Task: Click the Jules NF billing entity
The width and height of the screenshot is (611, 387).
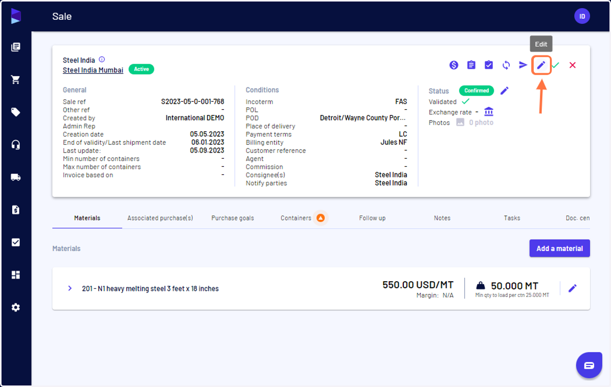Action: 394,142
